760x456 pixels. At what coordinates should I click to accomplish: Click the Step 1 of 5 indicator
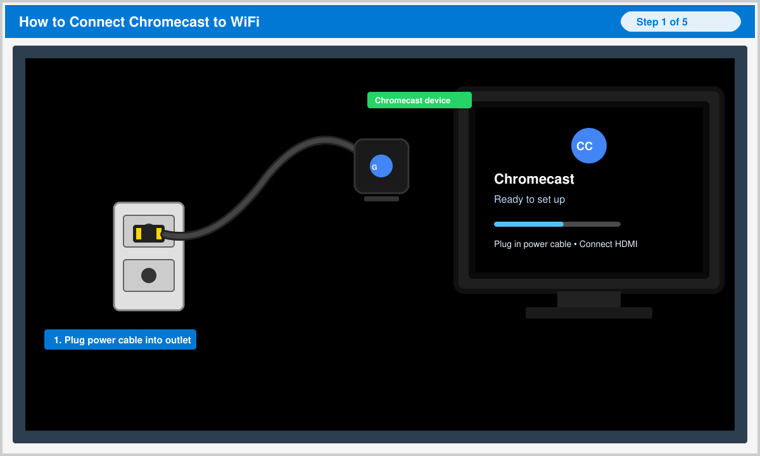[680, 22]
